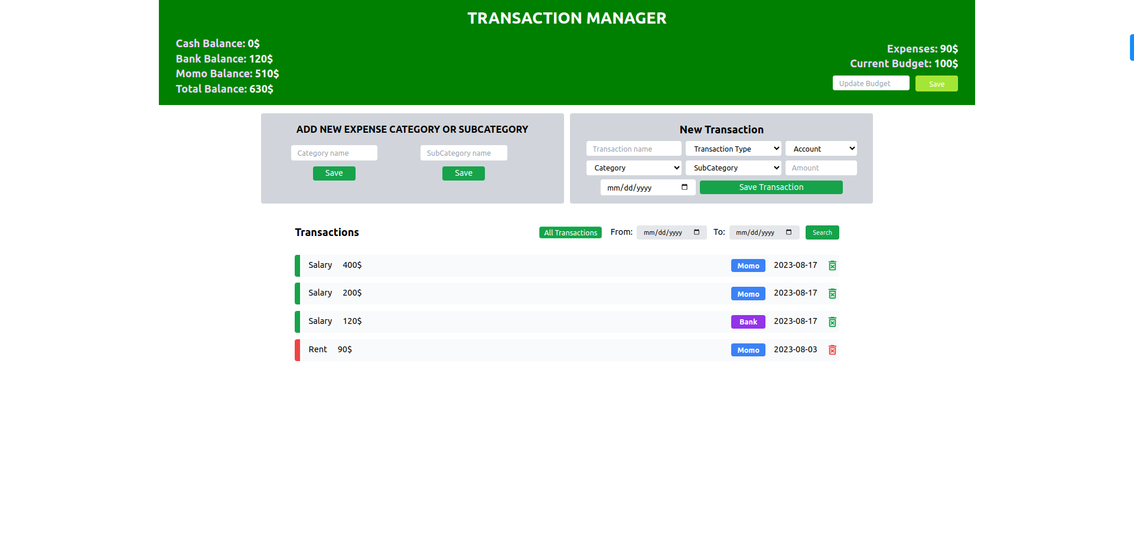Delete the Rent 90$ transaction
This screenshot has width=1134, height=544.
832,350
